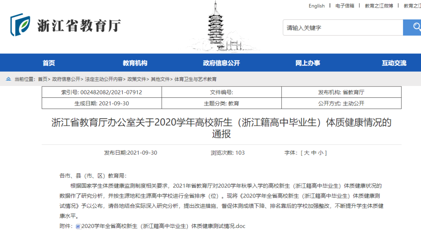This screenshot has height=233, width=421.
Task: Open the 互动交流 navigation item
Action: point(394,63)
